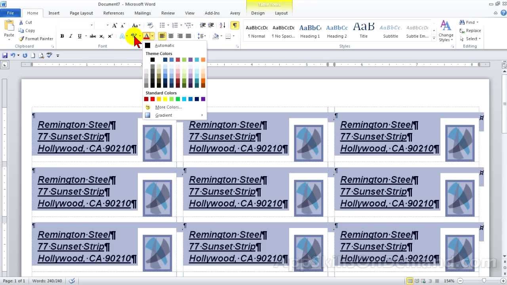507x285 pixels.
Task: Expand the Numbering dropdown arrow
Action: (x=181, y=25)
